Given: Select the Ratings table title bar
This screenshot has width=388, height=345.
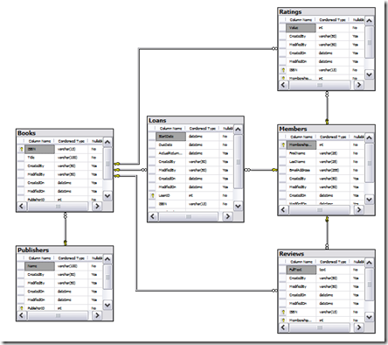Looking at the screenshot, I should click(326, 11).
